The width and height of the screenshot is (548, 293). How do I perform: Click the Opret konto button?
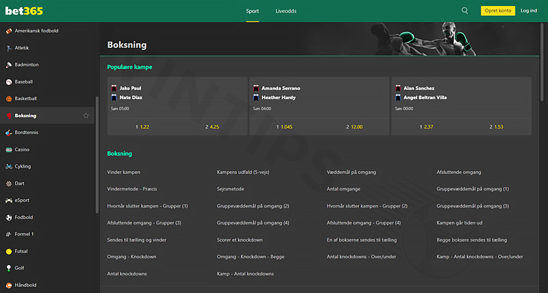click(498, 11)
